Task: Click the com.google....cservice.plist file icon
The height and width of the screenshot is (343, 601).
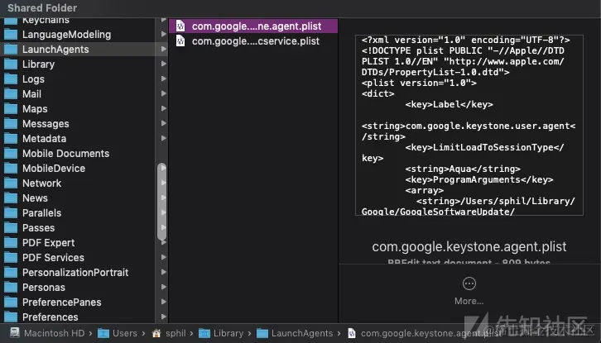Action: coord(180,41)
